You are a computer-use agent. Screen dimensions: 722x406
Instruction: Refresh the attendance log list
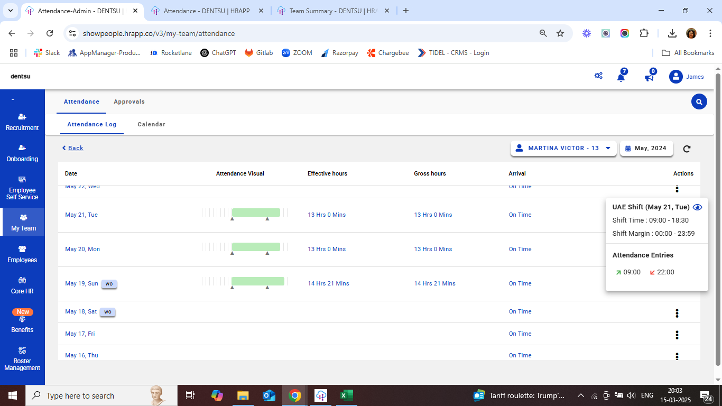pyautogui.click(x=687, y=149)
